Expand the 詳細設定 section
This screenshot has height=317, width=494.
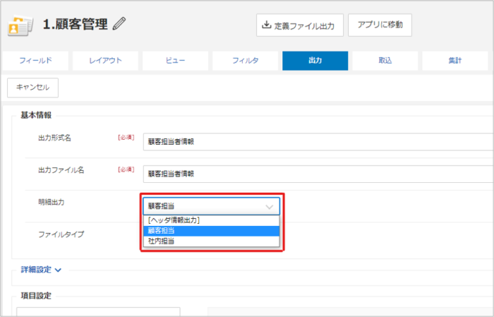41,270
